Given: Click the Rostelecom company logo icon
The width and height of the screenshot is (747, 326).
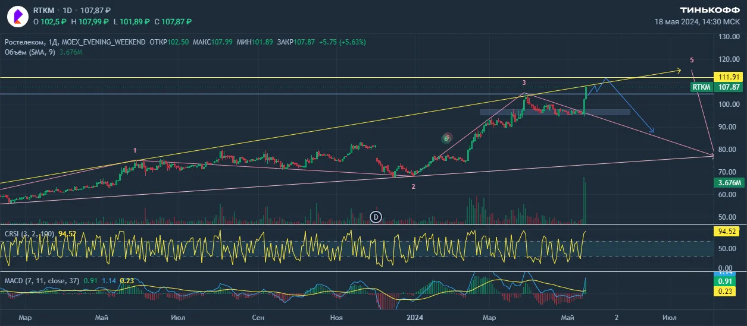Looking at the screenshot, I should click(x=17, y=16).
